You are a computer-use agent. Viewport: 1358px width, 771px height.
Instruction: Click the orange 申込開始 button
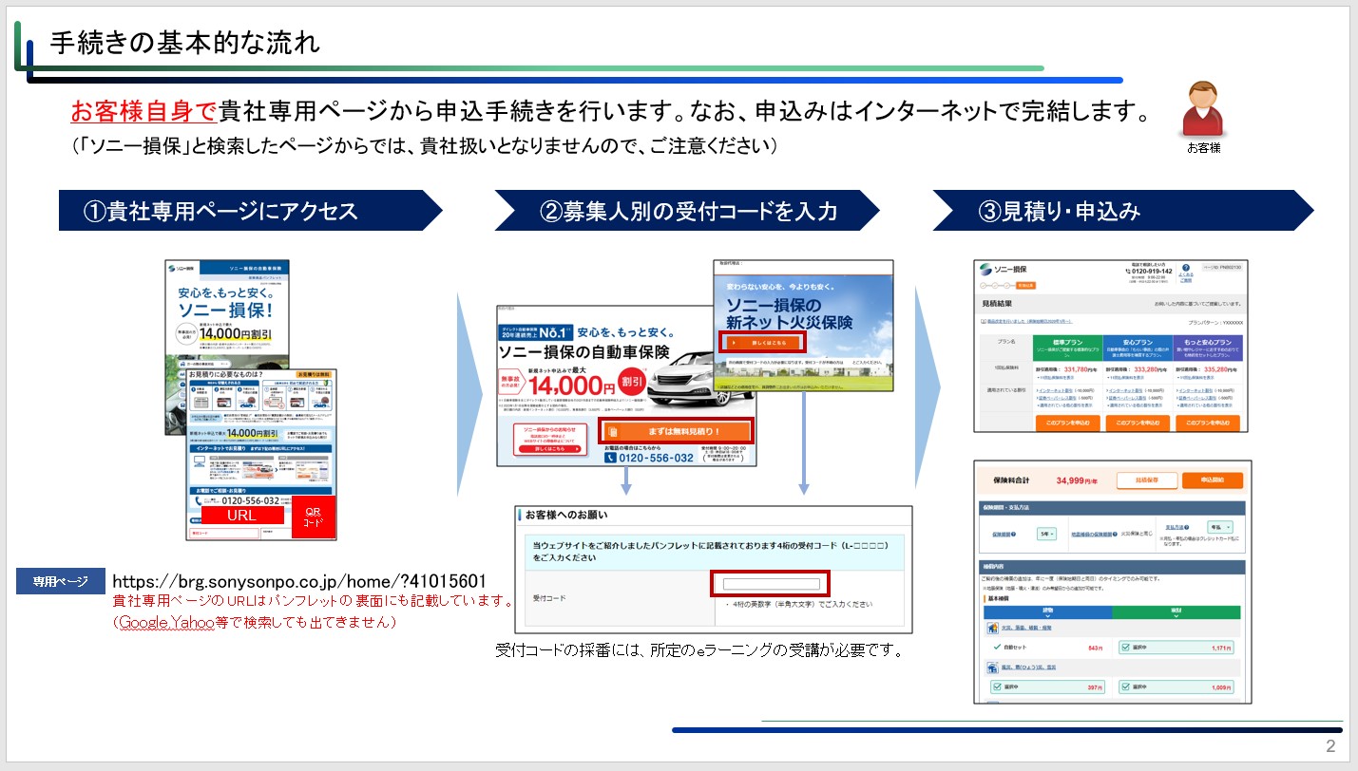pos(1213,480)
